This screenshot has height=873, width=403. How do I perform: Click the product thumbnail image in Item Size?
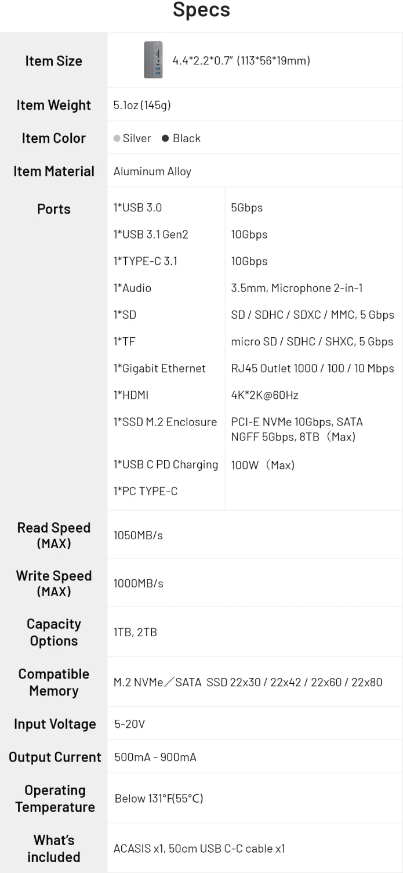(153, 60)
